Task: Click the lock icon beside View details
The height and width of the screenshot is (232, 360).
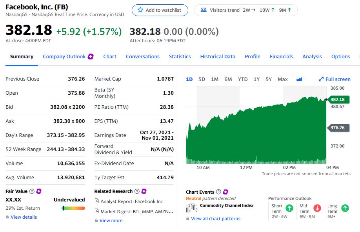Action: (x=7, y=217)
